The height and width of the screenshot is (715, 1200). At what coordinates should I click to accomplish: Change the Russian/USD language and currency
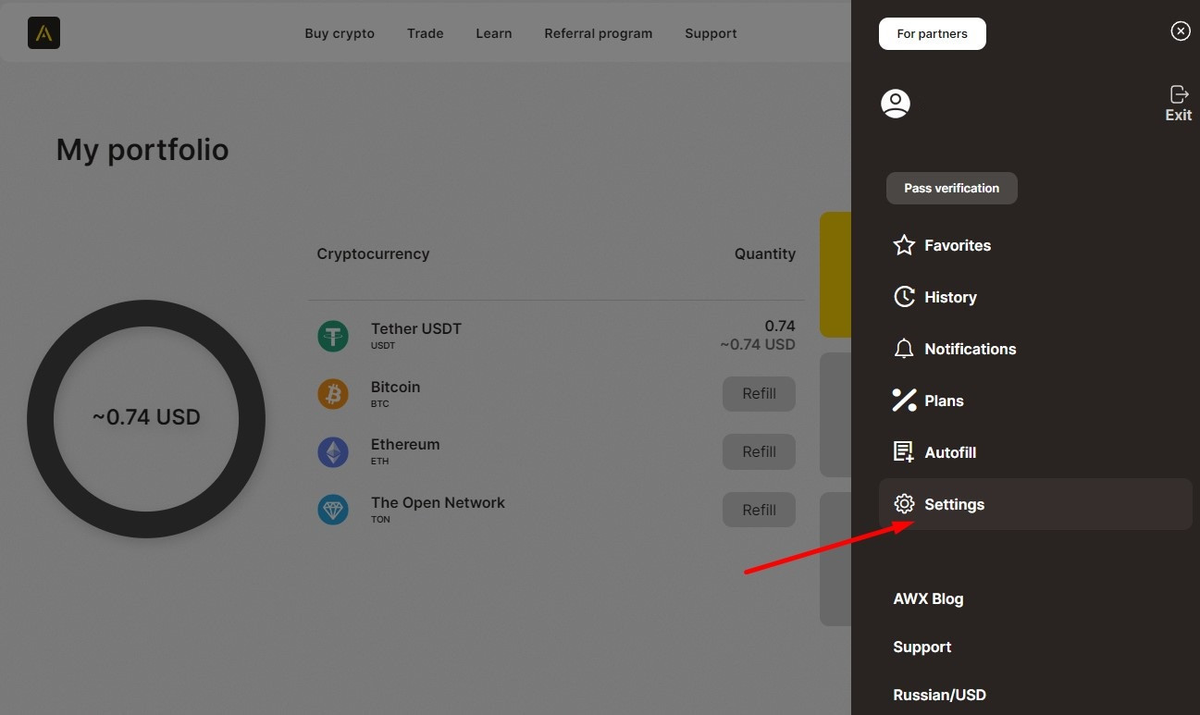coord(939,695)
